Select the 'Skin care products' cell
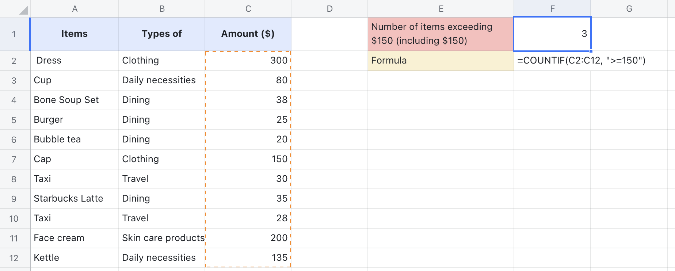 click(162, 238)
